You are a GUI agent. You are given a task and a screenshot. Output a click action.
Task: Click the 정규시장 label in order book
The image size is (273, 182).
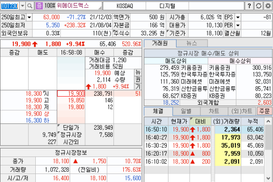pos(71,135)
